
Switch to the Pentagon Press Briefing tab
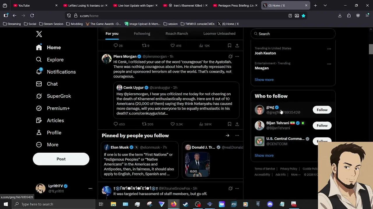(235, 6)
